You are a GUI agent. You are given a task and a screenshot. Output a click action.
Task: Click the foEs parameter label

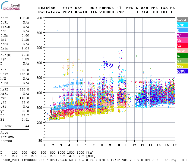point(4,44)
